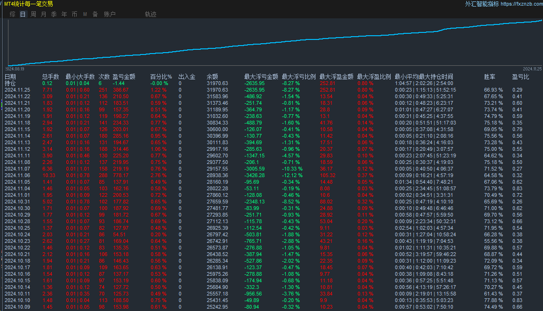Click the 2024.11.11 date row
The width and height of the screenshot is (543, 311).
(17, 155)
